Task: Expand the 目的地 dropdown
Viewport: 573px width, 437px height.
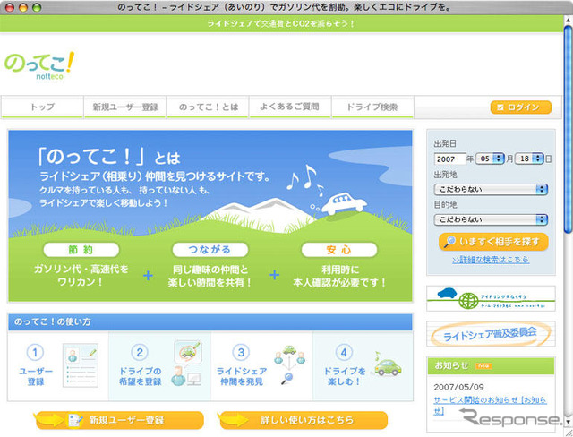Action: [491, 218]
